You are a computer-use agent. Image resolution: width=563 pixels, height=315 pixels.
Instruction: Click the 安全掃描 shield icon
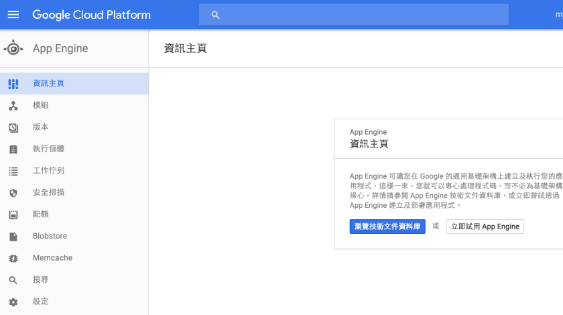(13, 193)
